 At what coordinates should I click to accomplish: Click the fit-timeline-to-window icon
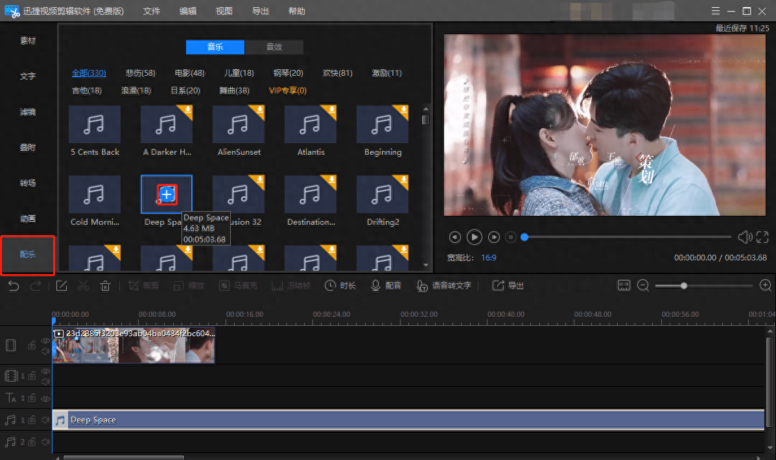tap(624, 286)
